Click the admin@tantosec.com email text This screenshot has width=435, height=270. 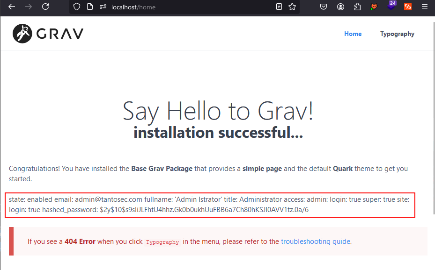pos(109,199)
